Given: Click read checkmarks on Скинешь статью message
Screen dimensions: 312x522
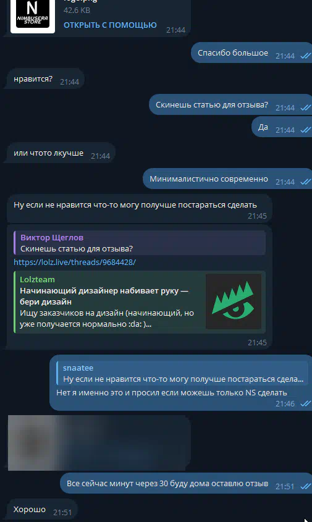Looking at the screenshot, I should tap(305, 108).
